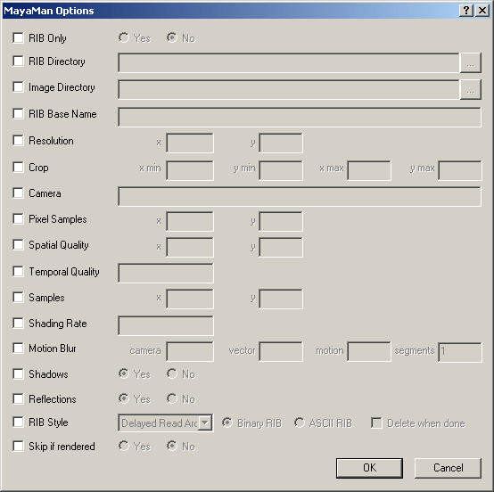This screenshot has height=492, width=494.
Task: Click the Crop y max field
Action: click(x=459, y=170)
